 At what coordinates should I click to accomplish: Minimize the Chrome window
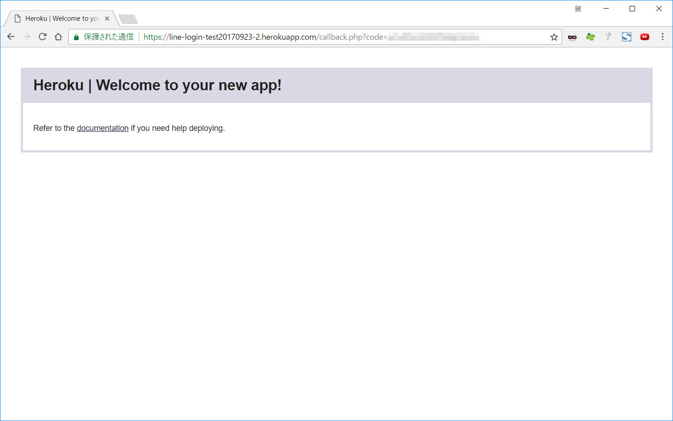[606, 9]
